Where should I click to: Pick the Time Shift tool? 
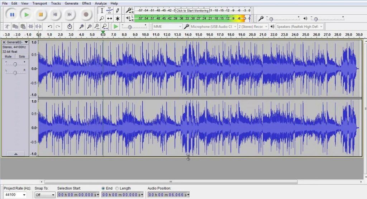(x=110, y=19)
